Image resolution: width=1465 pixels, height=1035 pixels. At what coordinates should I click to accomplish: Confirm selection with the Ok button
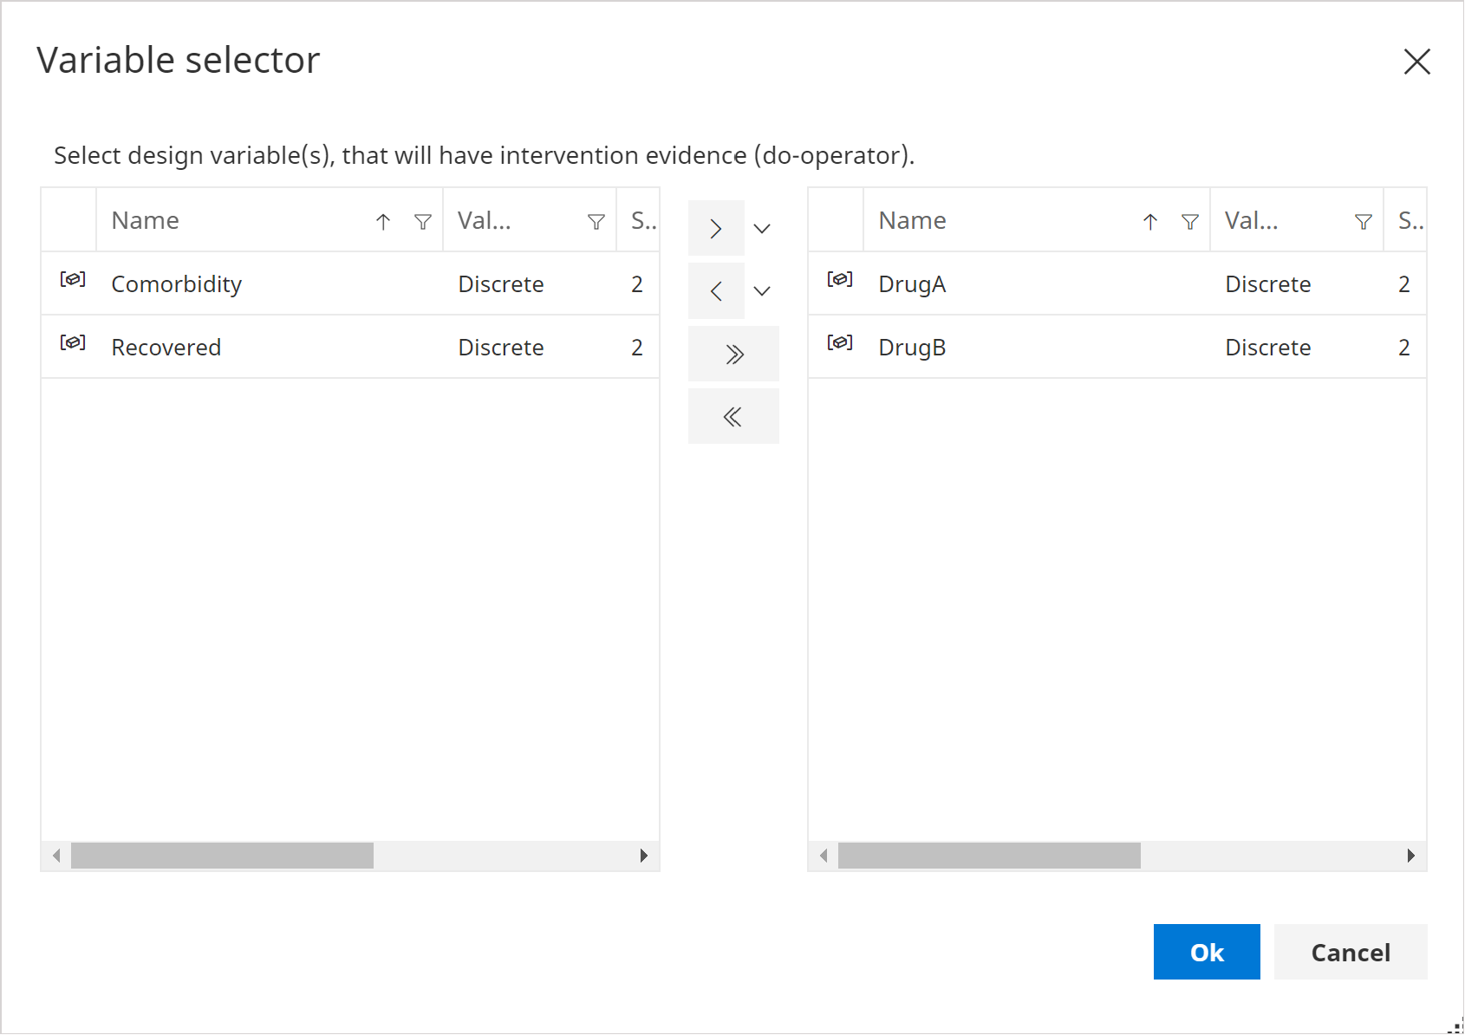1206,952
